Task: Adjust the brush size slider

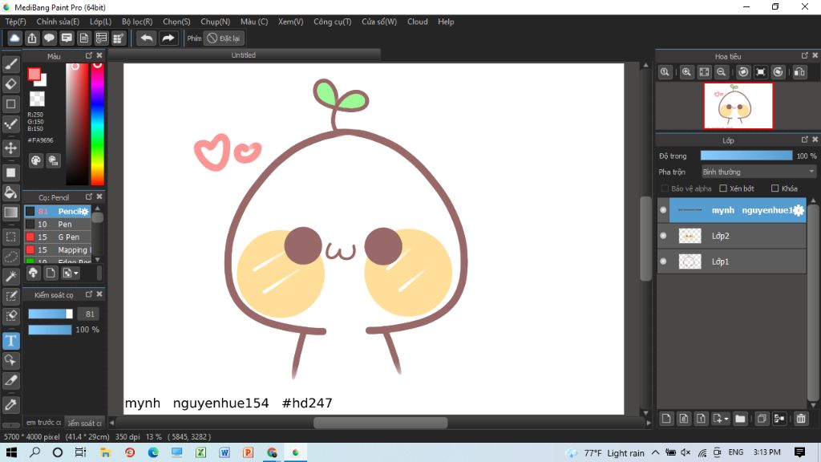Action: [51, 314]
